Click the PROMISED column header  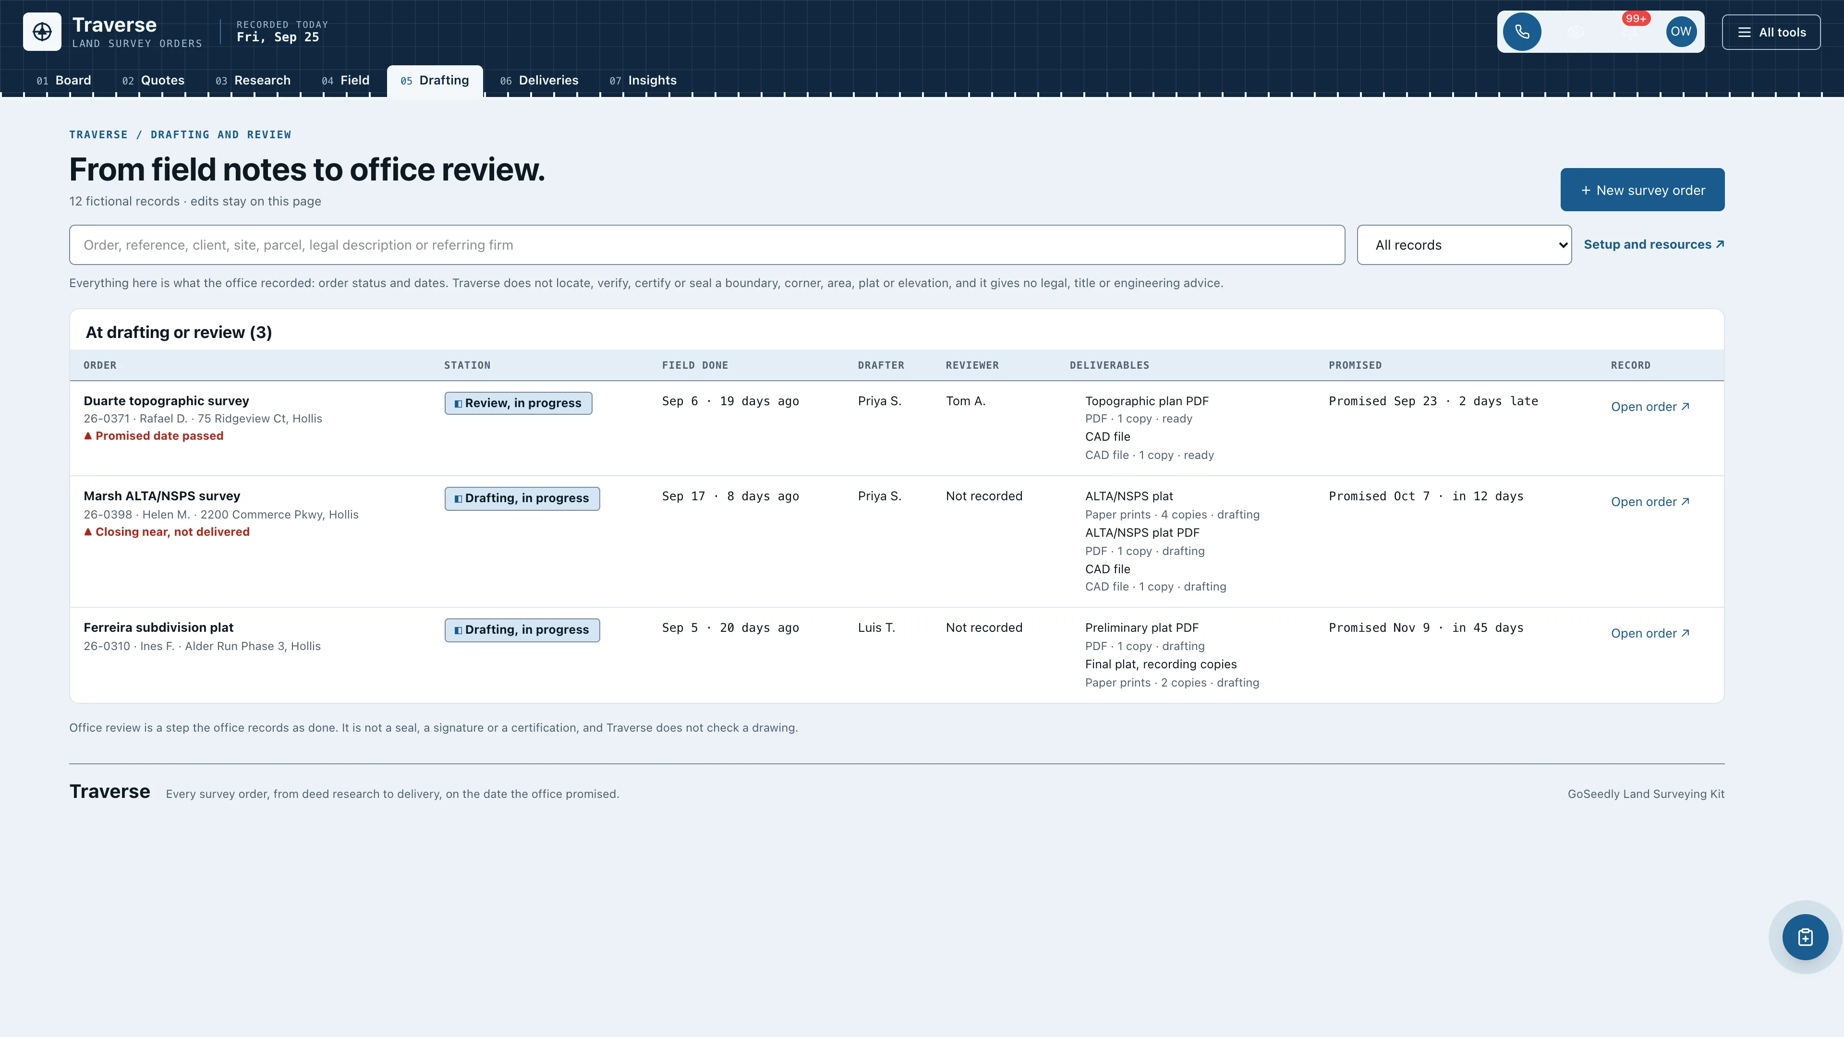click(1355, 365)
